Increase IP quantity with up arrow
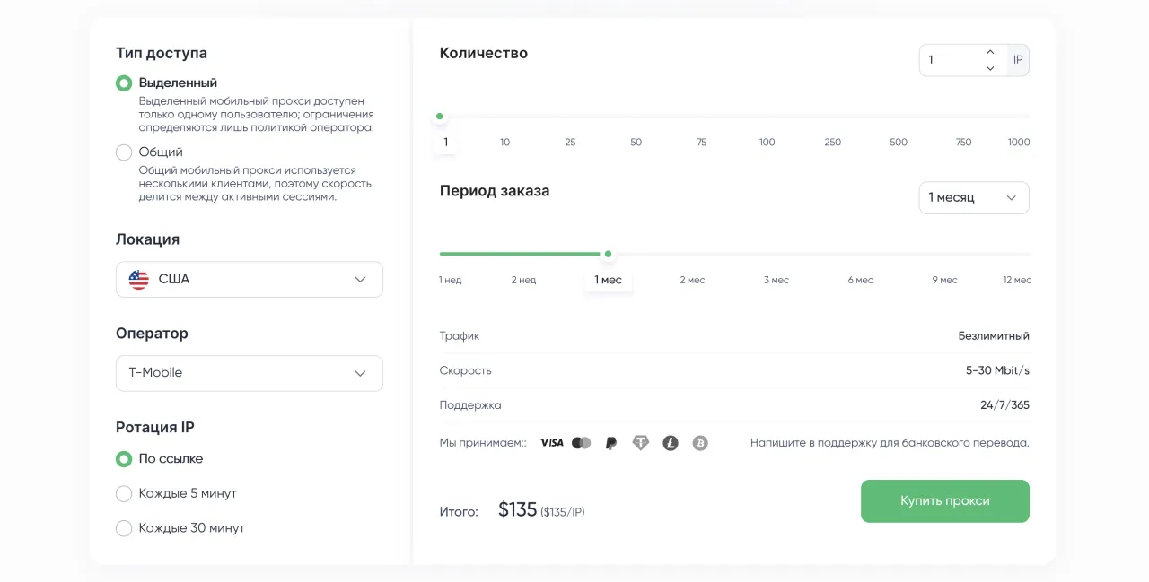1149x582 pixels. [x=990, y=52]
